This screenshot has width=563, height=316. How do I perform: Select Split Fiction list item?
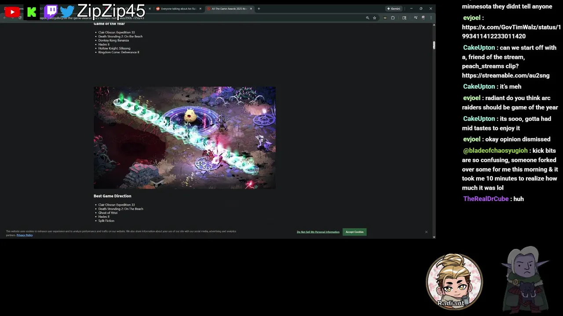tap(106, 221)
